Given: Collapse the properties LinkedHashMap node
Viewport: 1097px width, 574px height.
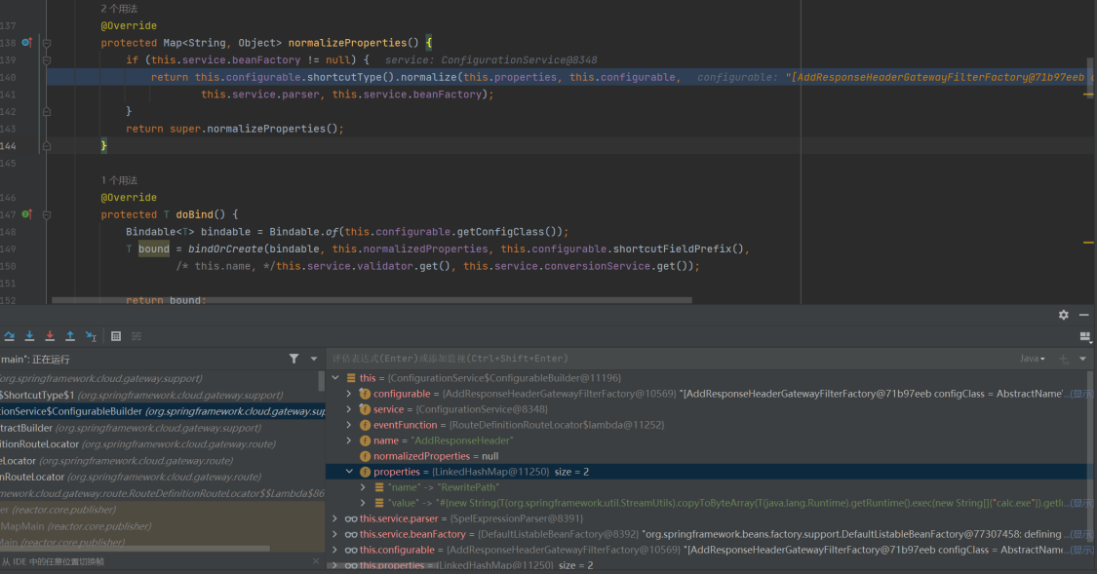Looking at the screenshot, I should coord(349,472).
